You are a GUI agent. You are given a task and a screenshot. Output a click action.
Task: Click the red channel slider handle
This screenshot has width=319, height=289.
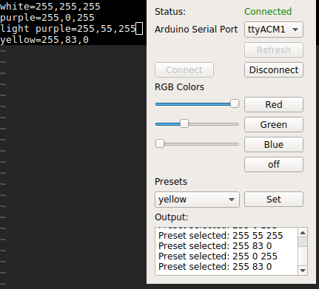[235, 103]
